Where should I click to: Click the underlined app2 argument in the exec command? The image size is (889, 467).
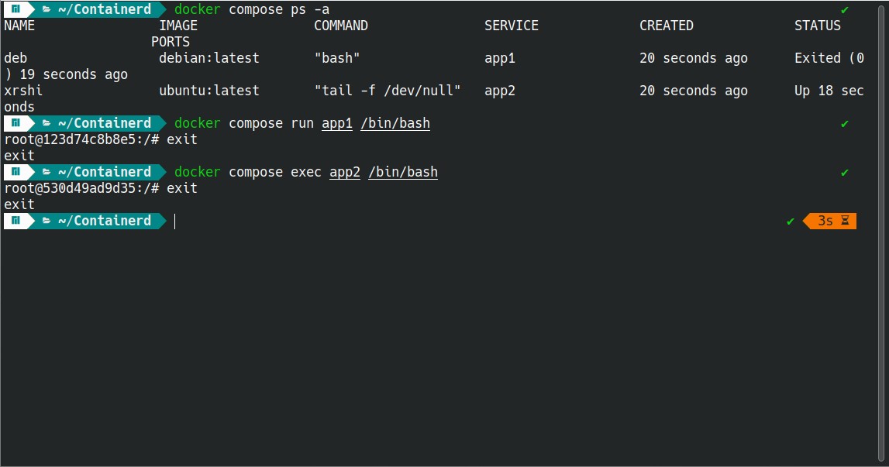tap(345, 172)
